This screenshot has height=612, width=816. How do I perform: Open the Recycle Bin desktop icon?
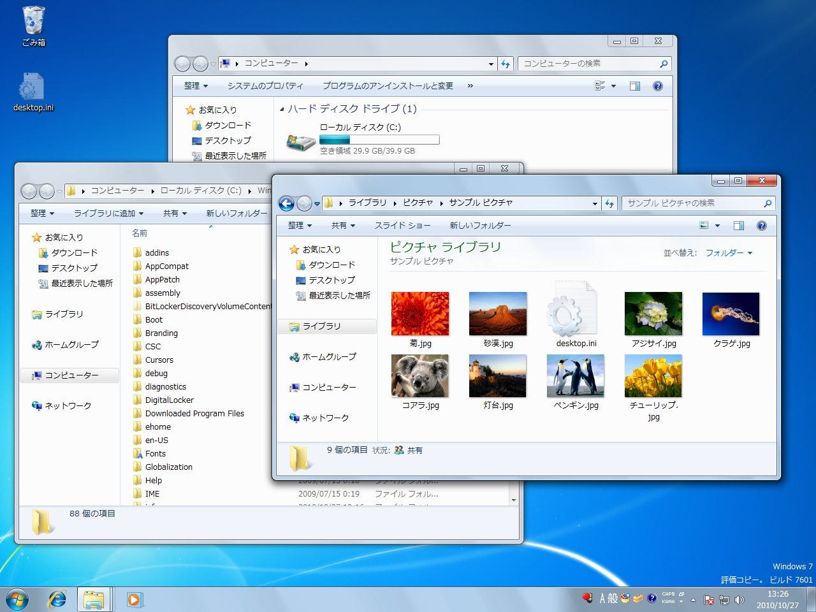click(x=34, y=26)
